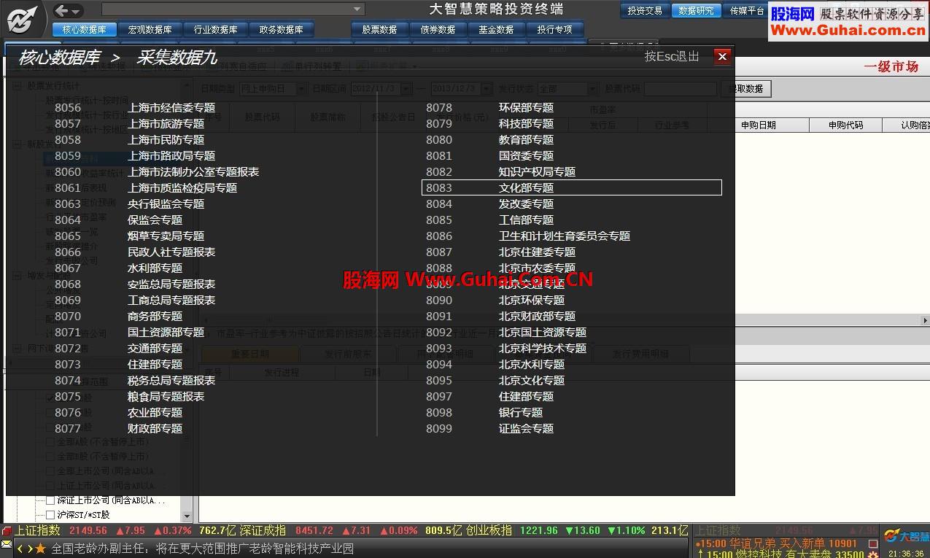Select 8079 科技部专题
Image resolution: width=930 pixels, height=558 pixels.
coord(490,123)
